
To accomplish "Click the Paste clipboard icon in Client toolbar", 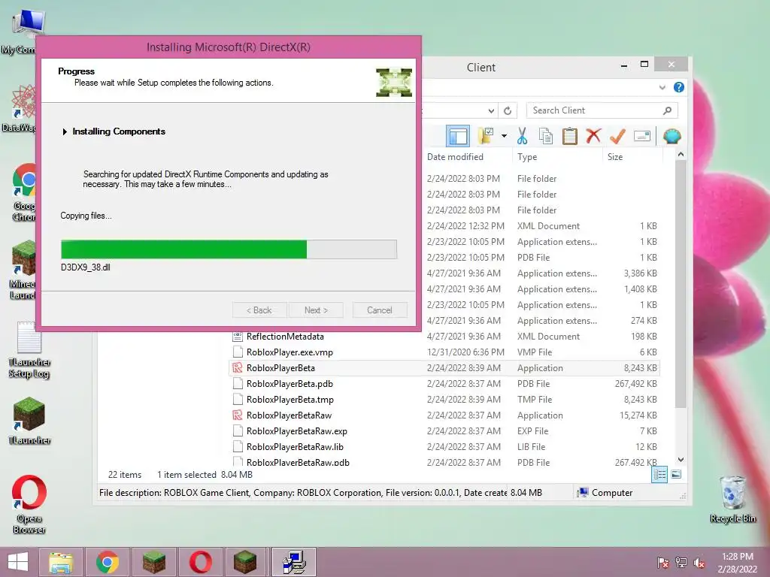I will [x=570, y=136].
